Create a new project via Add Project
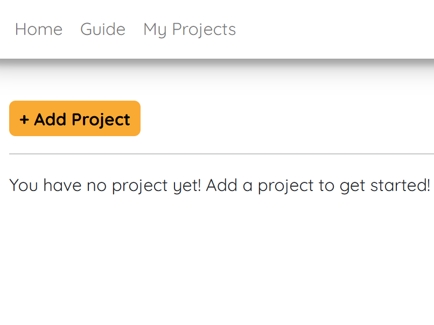This screenshot has width=434, height=325. click(x=74, y=118)
